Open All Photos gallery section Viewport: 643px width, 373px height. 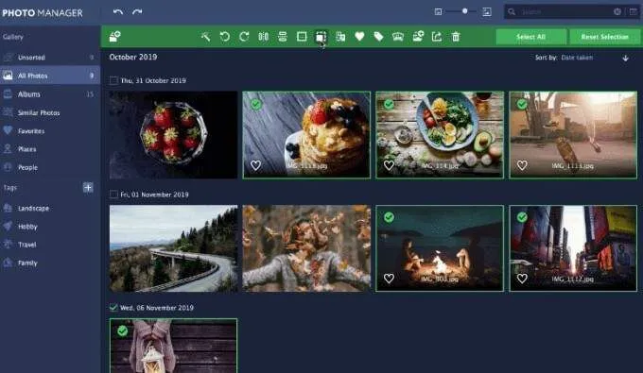click(x=50, y=76)
